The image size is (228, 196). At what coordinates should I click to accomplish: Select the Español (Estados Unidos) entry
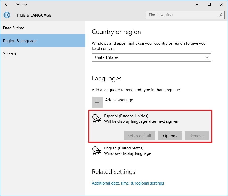point(150,126)
